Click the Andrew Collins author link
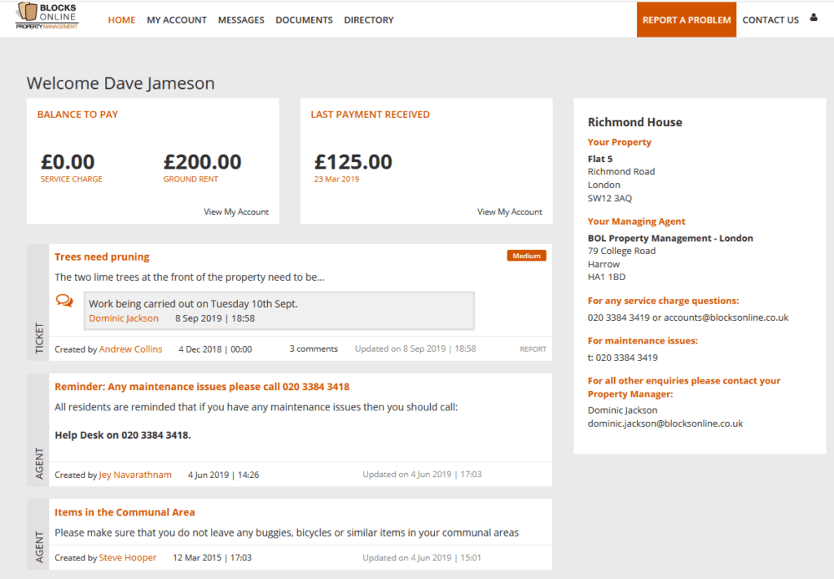This screenshot has width=834, height=579. [x=130, y=349]
